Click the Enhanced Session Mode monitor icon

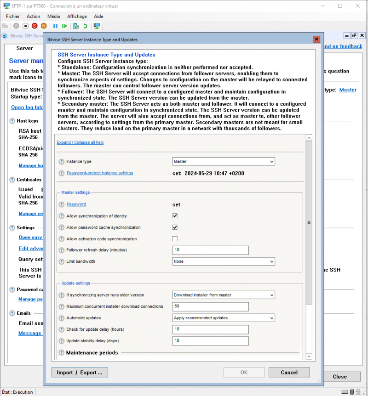pyautogui.click(x=97, y=26)
